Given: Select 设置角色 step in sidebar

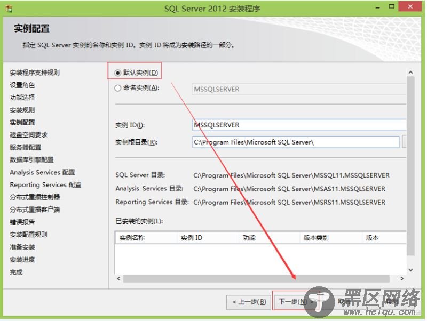Looking at the screenshot, I should (x=22, y=85).
